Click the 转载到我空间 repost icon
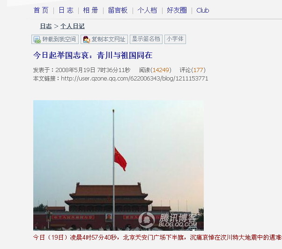The image size is (282, 249). [x=37, y=39]
